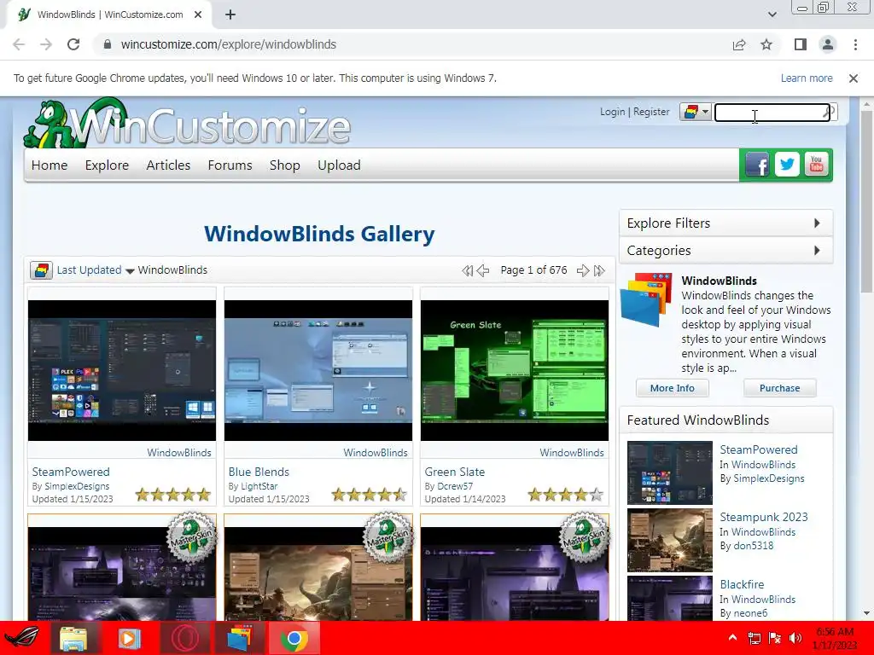
Task: Open Steampunk 2023 featured link
Action: (764, 518)
